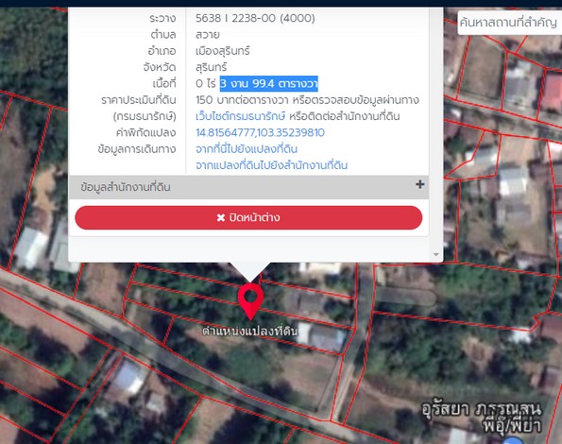
Task: Open the coordinates link 14.81564777,103.35239810
Action: [x=260, y=132]
